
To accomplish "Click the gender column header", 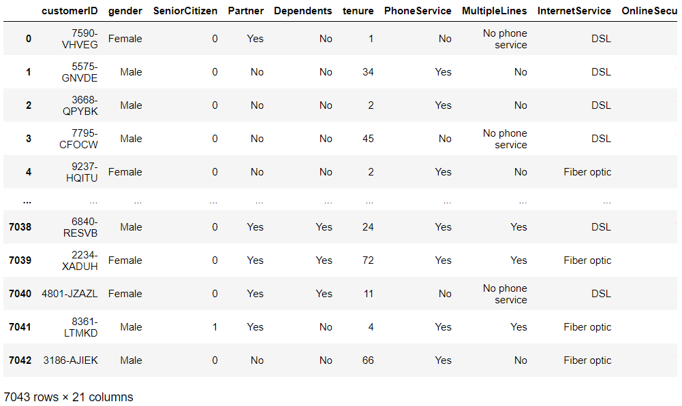I will tap(125, 11).
